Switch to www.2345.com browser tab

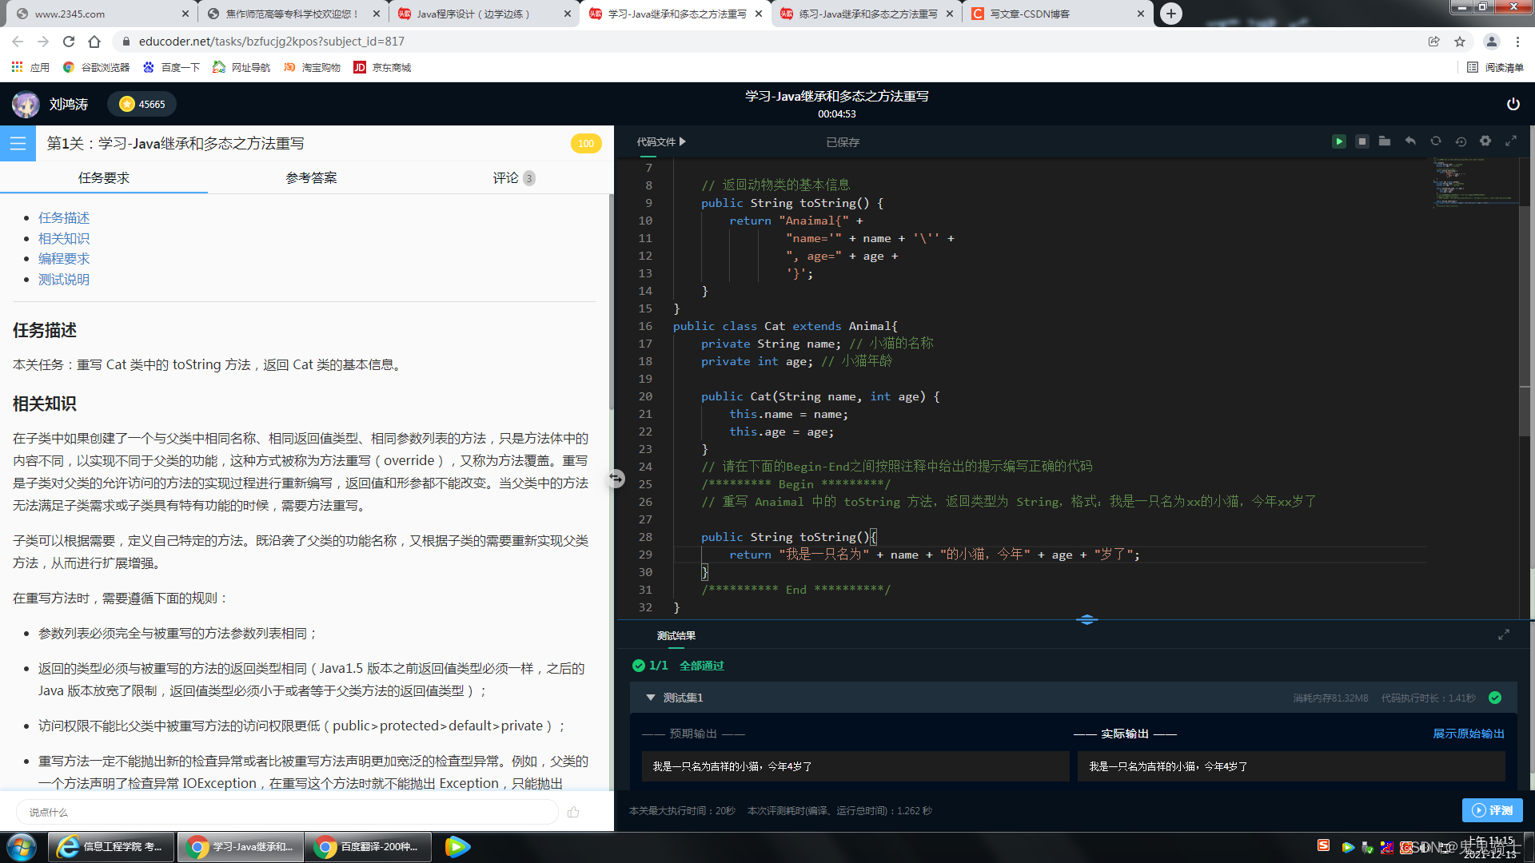click(x=101, y=14)
